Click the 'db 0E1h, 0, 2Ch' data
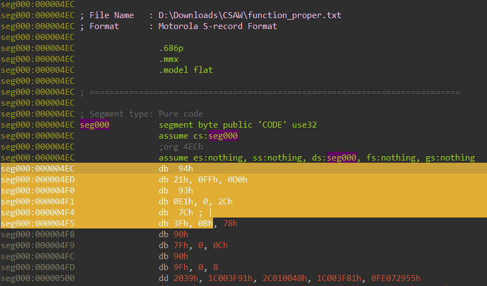 [195, 202]
